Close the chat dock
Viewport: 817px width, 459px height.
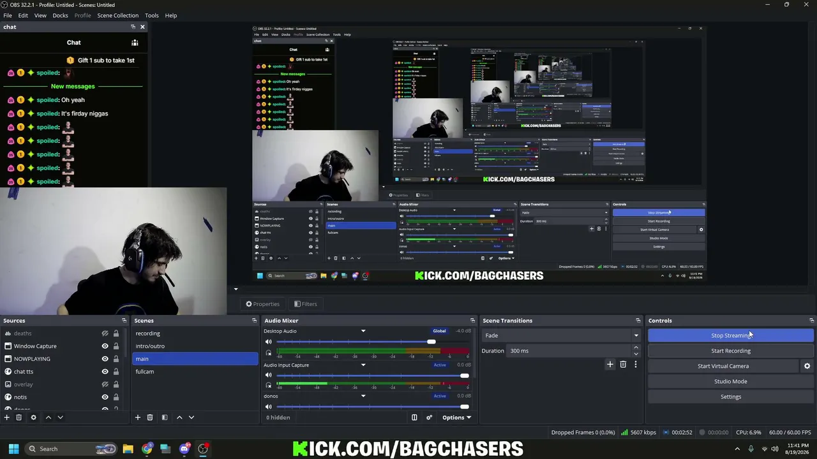pos(142,27)
